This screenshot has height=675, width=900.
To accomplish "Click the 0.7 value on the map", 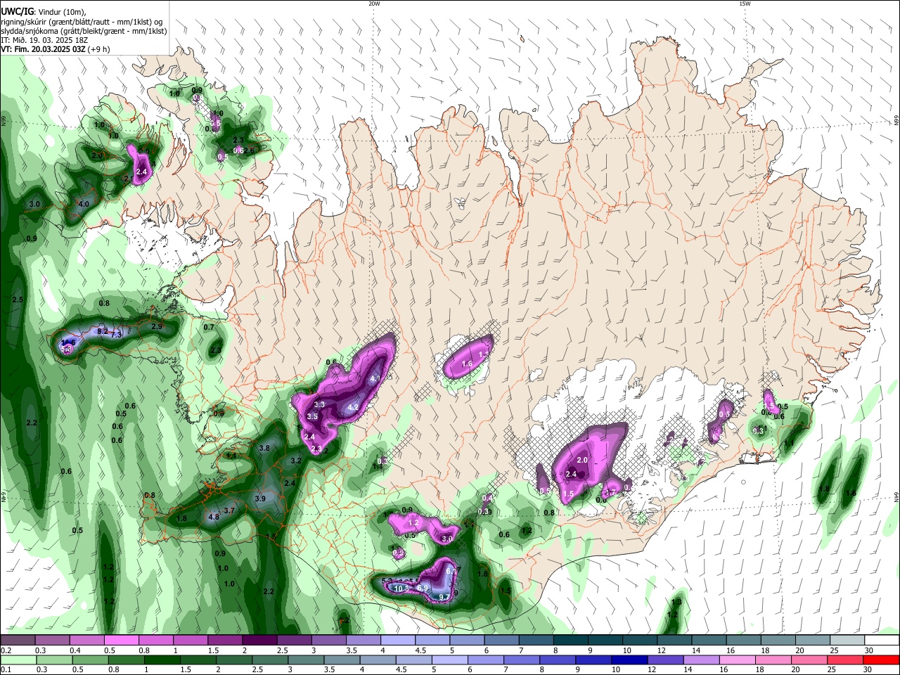I will click(209, 328).
